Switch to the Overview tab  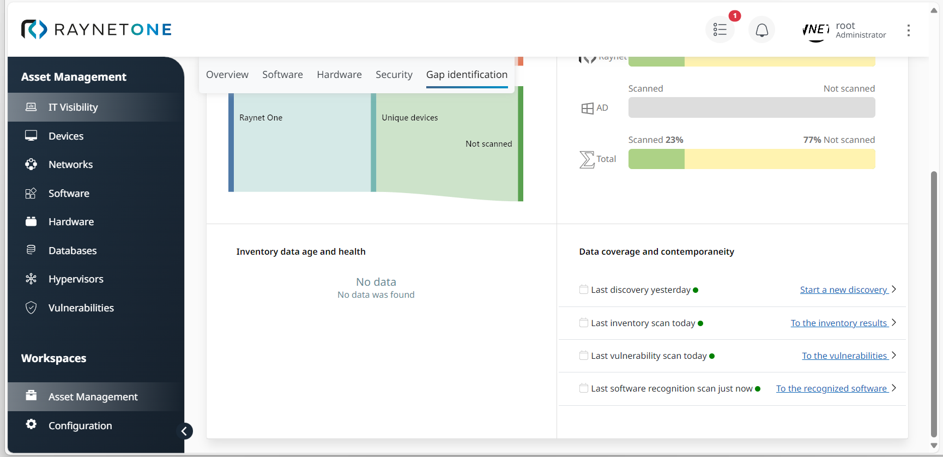(x=227, y=75)
